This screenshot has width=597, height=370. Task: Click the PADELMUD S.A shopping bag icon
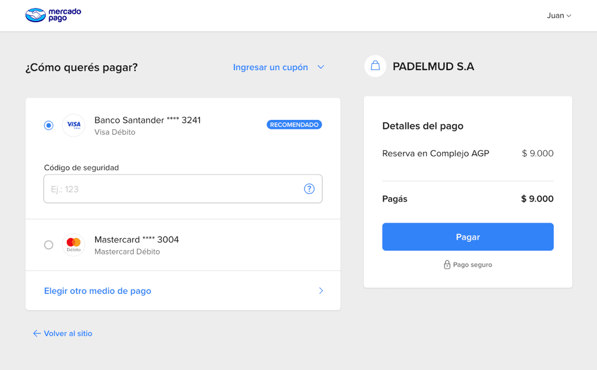pos(375,66)
